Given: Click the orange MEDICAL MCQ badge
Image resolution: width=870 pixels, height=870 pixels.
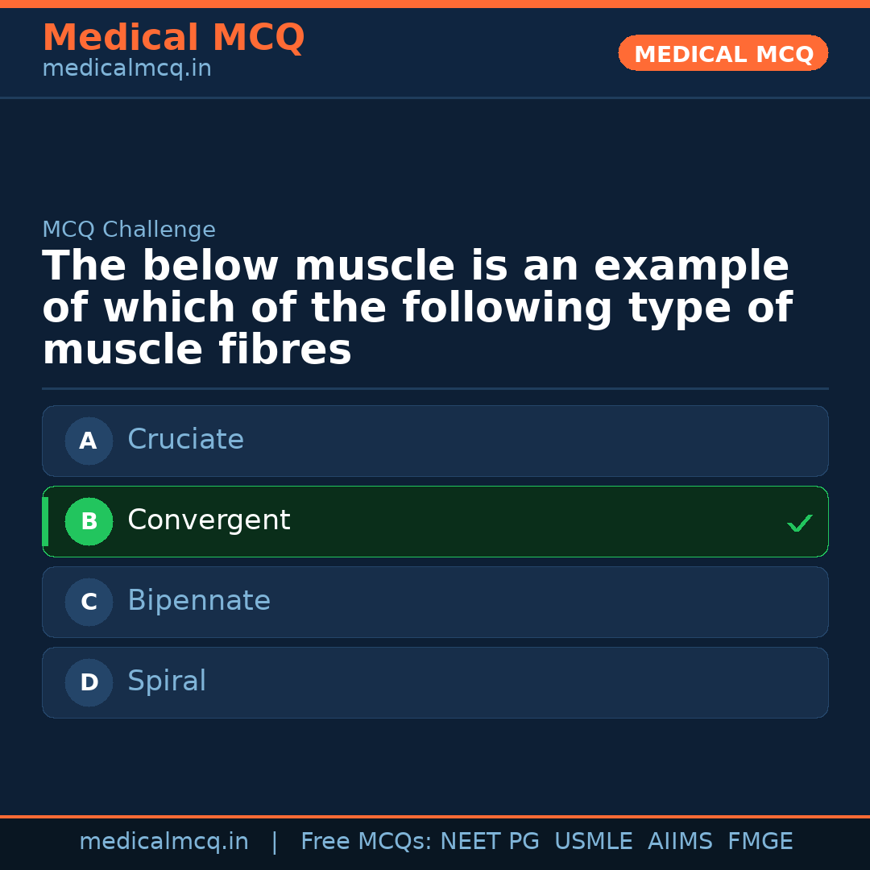Looking at the screenshot, I should [x=723, y=53].
